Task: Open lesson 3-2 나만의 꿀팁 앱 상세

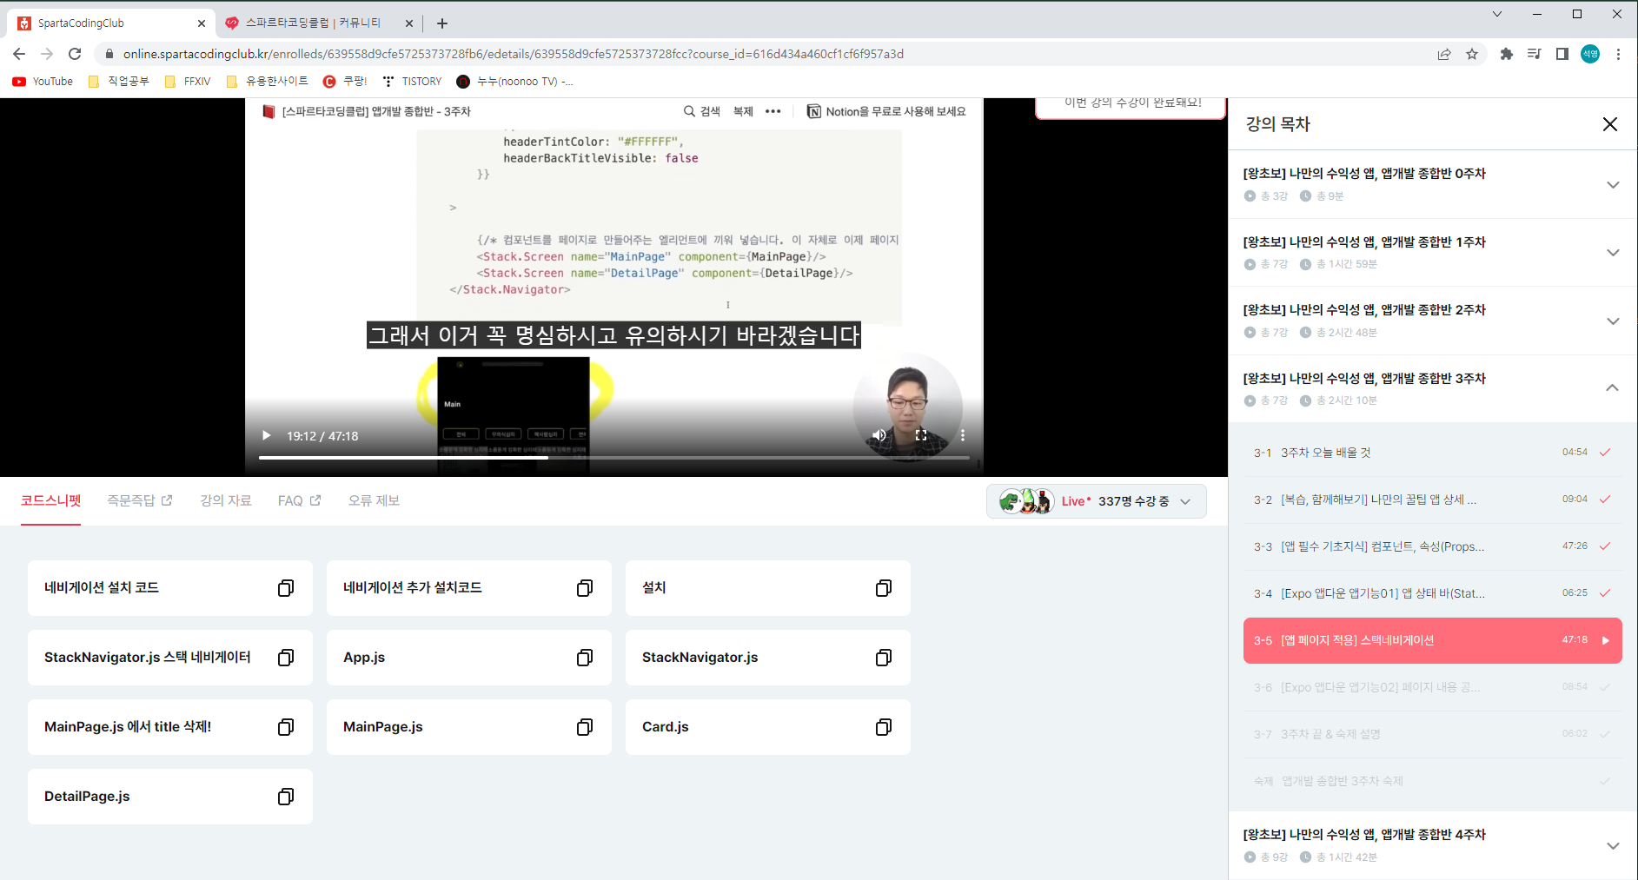Action: click(1433, 500)
